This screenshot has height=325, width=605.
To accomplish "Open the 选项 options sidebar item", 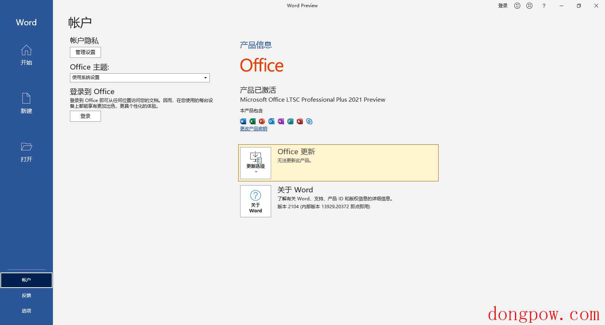I will pos(26,311).
